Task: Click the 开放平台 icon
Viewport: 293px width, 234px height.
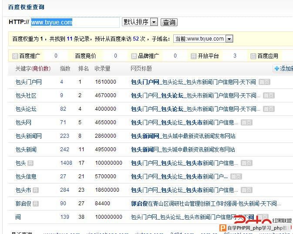Action: 194,56
